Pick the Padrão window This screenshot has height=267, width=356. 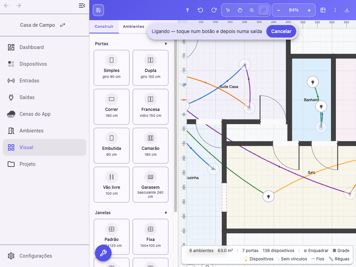tap(112, 237)
